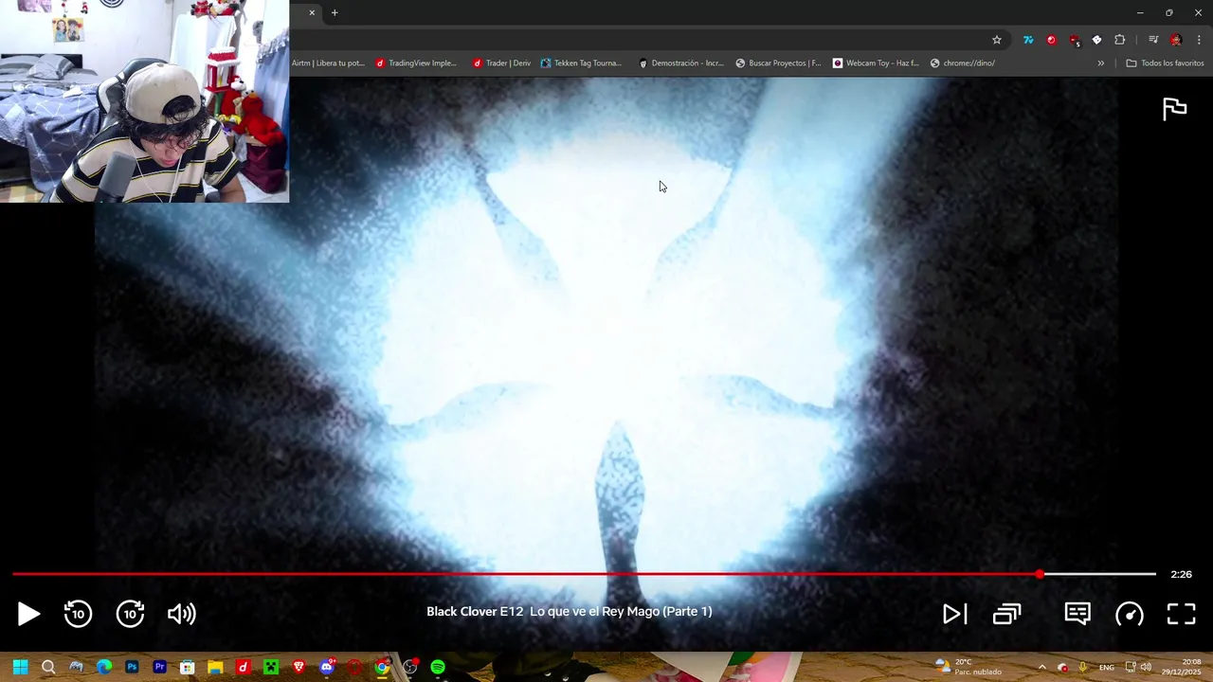1213x682 pixels.
Task: Open the Webcam Toy bookmark
Action: (x=876, y=63)
